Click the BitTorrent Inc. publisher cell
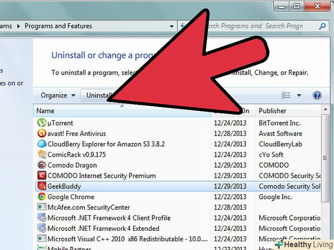This screenshot has width=334, height=250. tap(279, 123)
